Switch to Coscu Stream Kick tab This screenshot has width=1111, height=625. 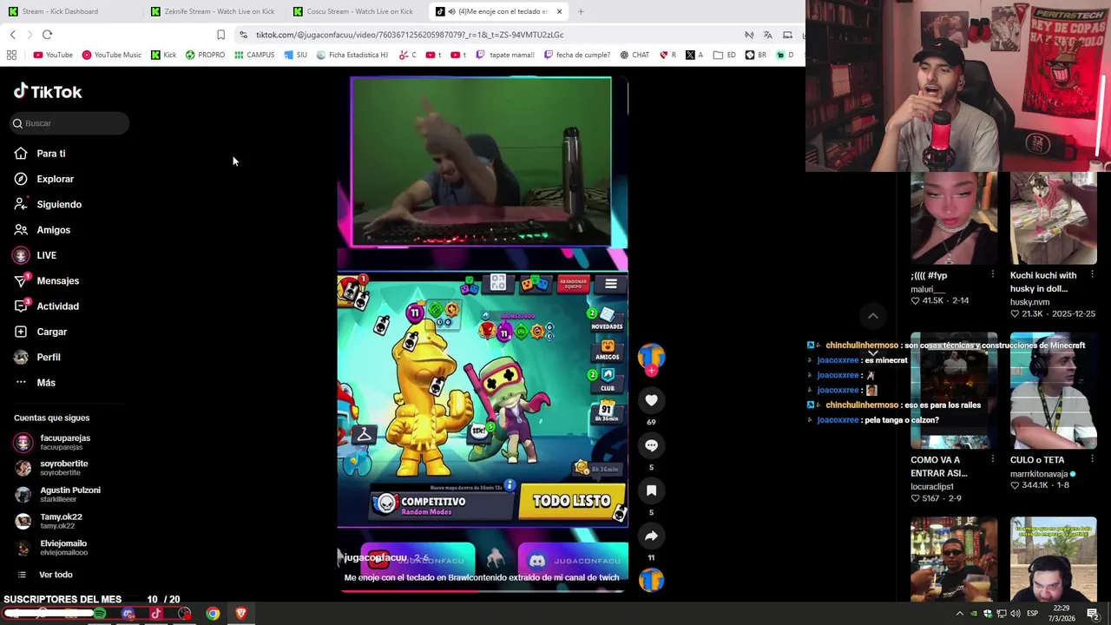click(x=356, y=11)
